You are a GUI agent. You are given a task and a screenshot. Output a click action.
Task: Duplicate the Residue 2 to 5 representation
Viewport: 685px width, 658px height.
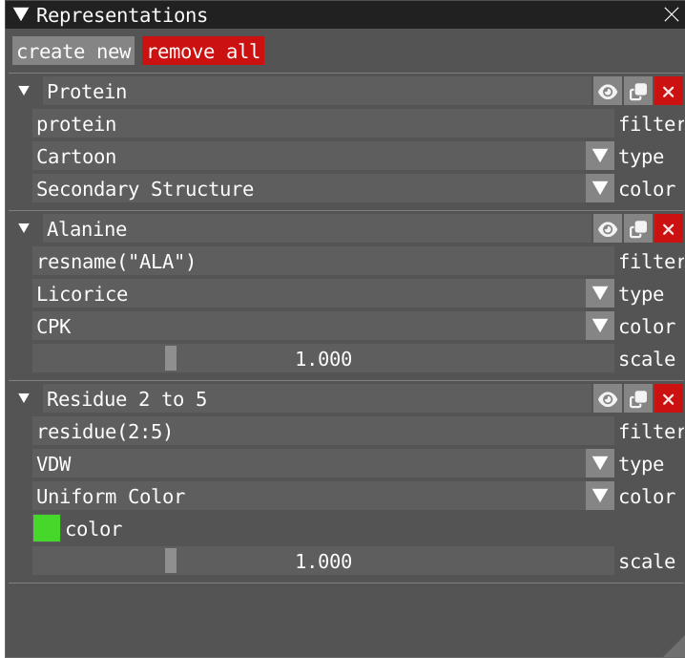pos(638,399)
